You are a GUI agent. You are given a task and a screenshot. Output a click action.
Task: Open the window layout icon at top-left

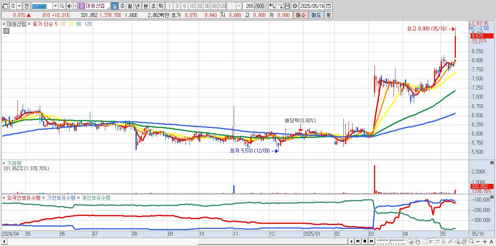coord(5,6)
